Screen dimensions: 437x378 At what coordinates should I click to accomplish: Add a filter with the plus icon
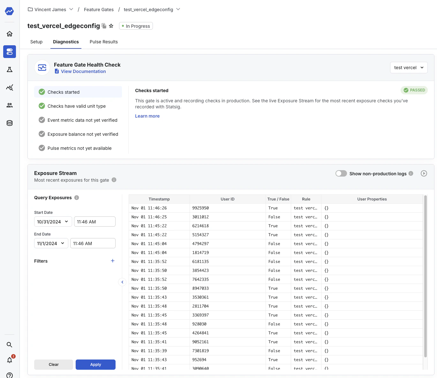tap(112, 261)
